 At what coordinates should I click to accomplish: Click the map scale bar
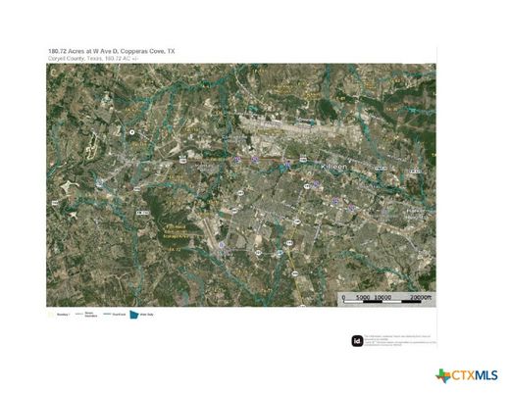pyautogui.click(x=386, y=299)
